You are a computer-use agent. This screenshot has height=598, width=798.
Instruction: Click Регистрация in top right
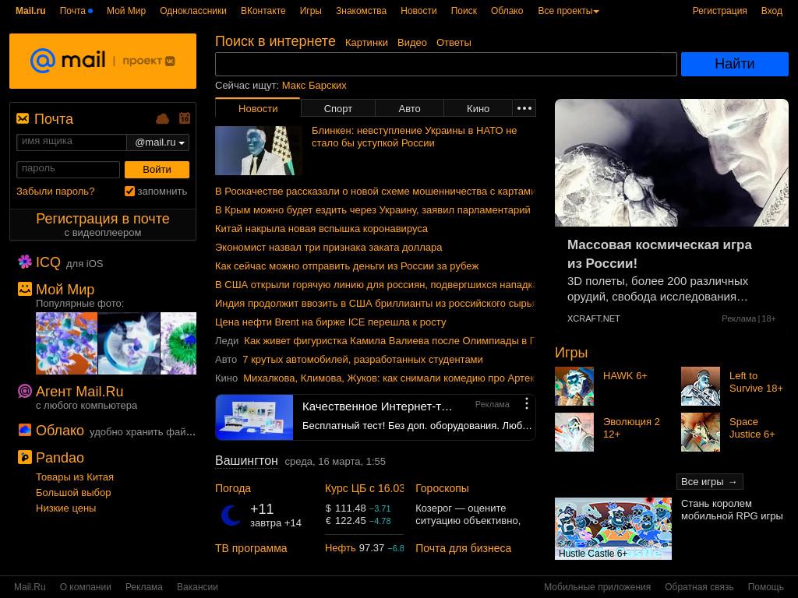tap(719, 11)
